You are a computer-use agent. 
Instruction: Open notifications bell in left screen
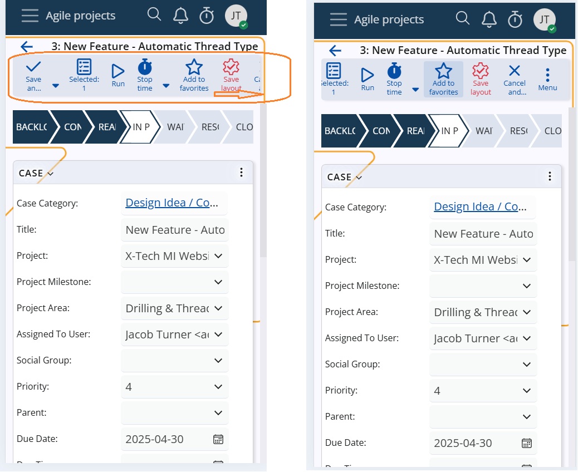[180, 16]
